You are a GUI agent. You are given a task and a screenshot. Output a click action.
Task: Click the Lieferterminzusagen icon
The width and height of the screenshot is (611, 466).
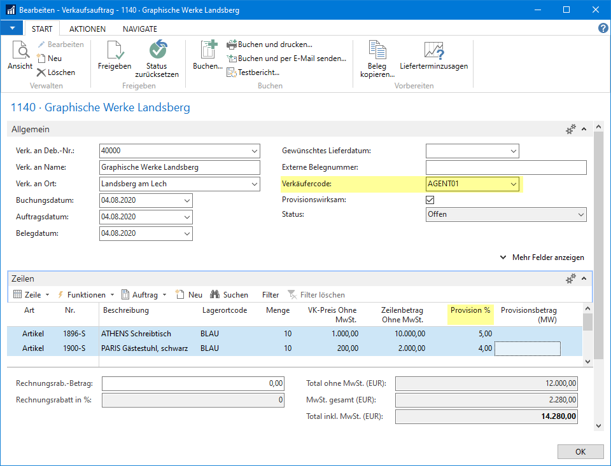434,51
